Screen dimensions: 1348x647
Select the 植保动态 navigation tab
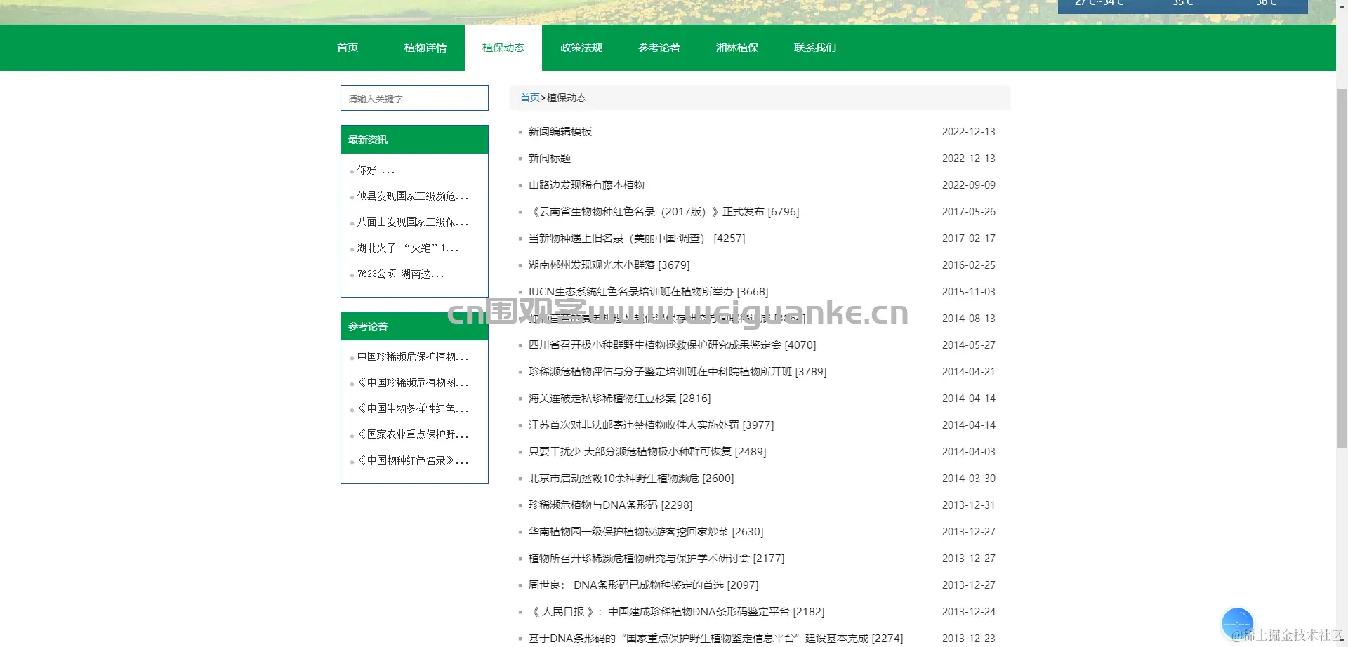click(x=503, y=48)
